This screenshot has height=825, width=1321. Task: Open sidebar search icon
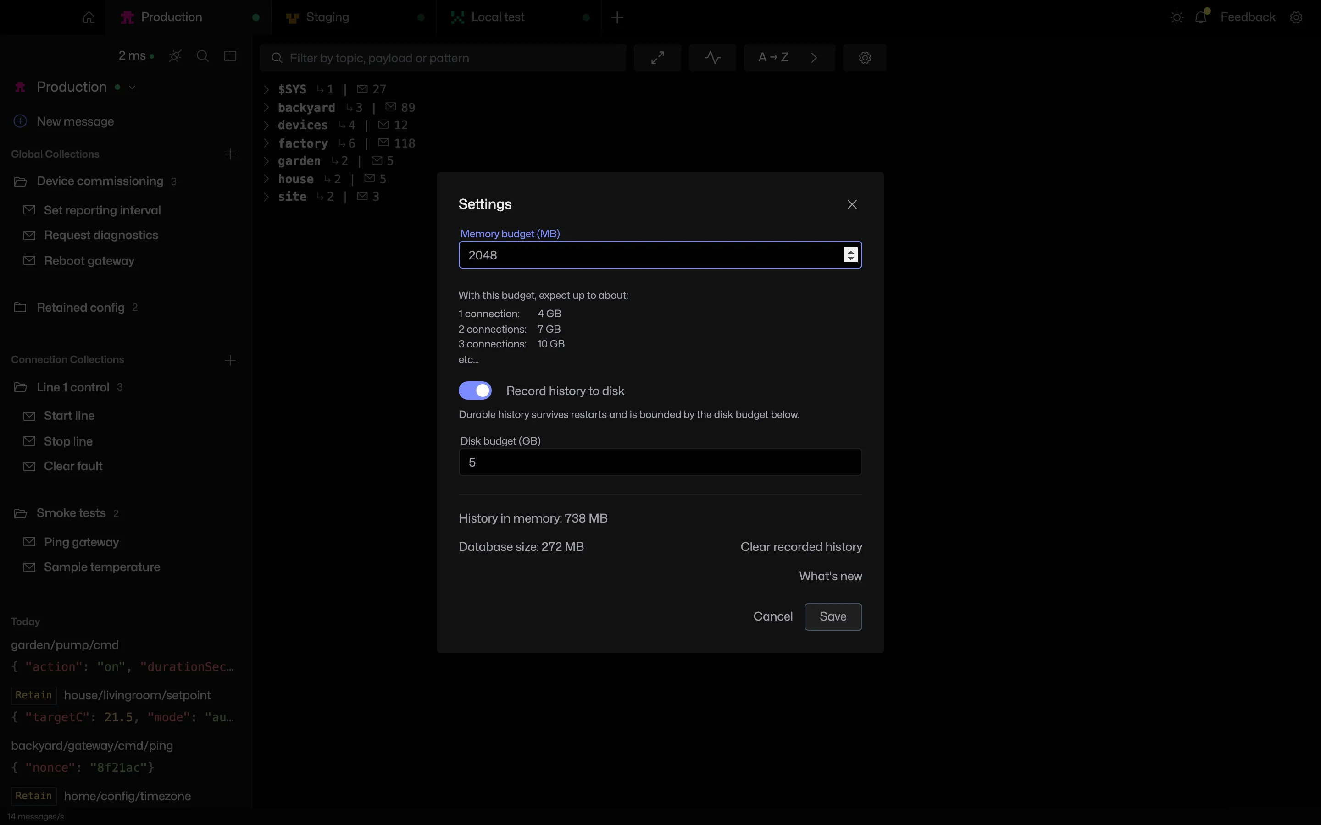pyautogui.click(x=203, y=56)
